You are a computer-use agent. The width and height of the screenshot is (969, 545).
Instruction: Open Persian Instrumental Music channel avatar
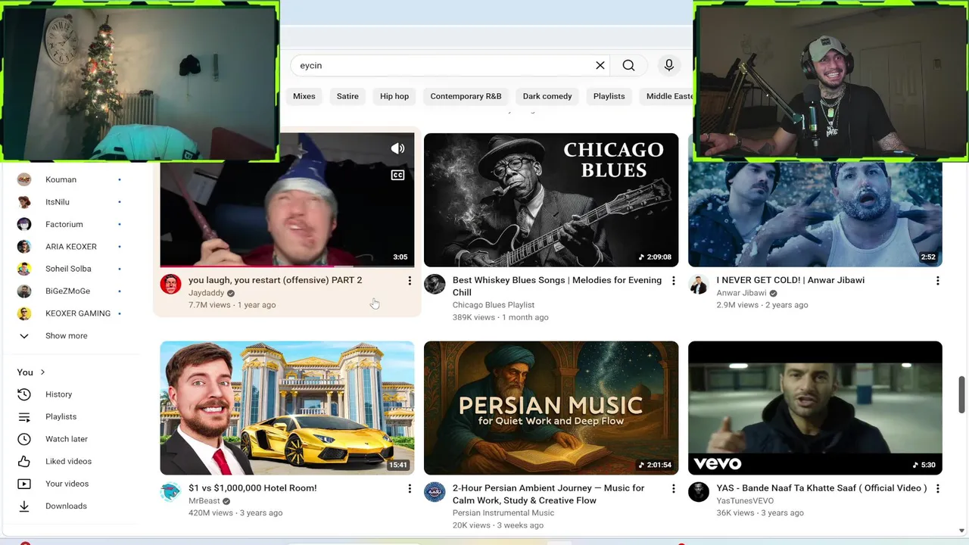[x=435, y=492]
